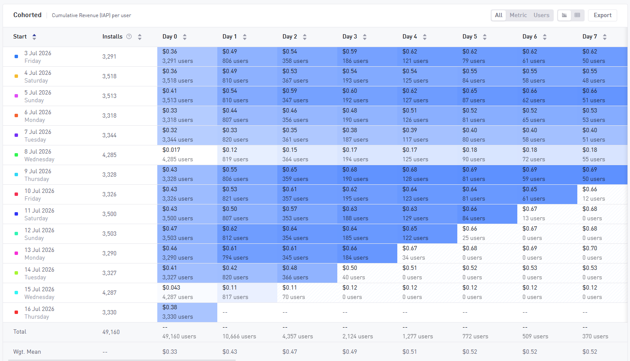Click the Wgt. Mean row label
The width and height of the screenshot is (630, 361).
click(x=27, y=352)
